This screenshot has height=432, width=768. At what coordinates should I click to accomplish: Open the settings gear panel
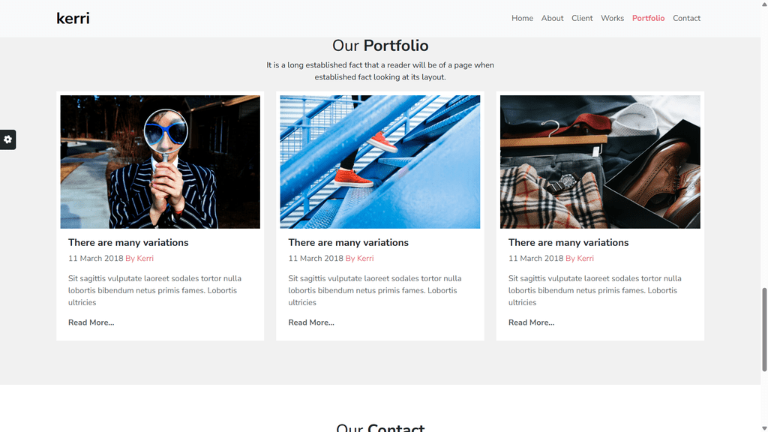[7, 139]
